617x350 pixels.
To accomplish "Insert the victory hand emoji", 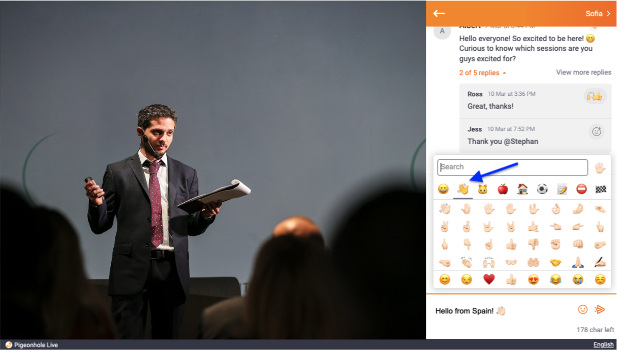I will [445, 227].
